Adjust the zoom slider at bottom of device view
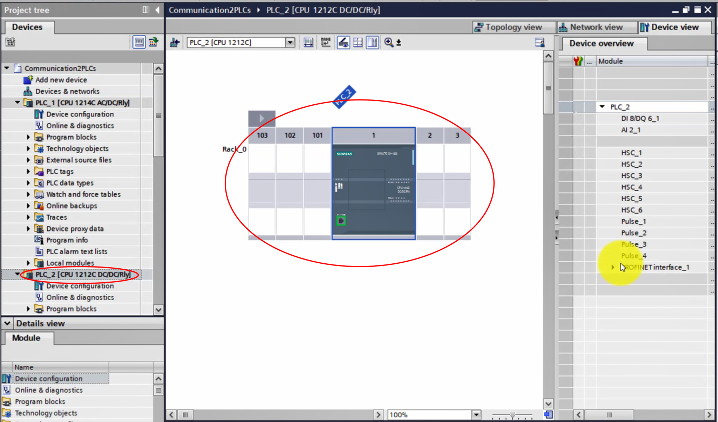718x422 pixels. point(512,415)
